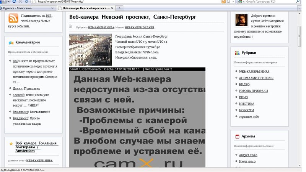Stop page loading with the X icon
The height and width of the screenshot is (172, 306).
(20, 2)
